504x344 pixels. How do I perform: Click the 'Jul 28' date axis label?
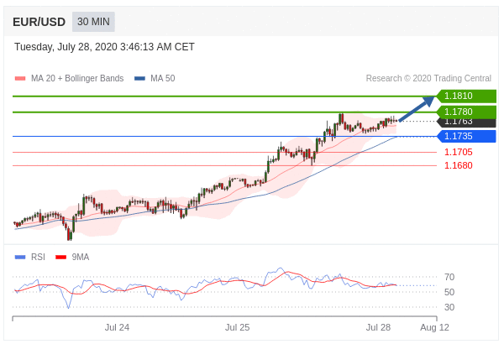tap(378, 327)
